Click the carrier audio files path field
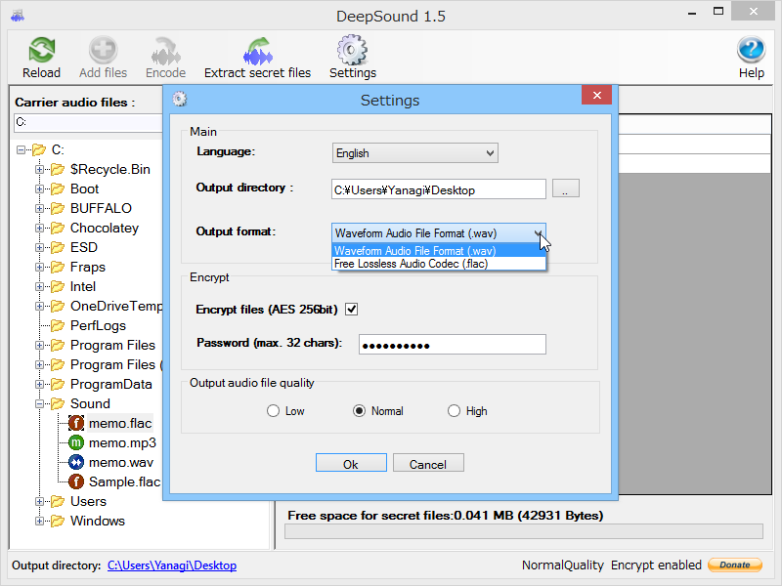 [88, 123]
